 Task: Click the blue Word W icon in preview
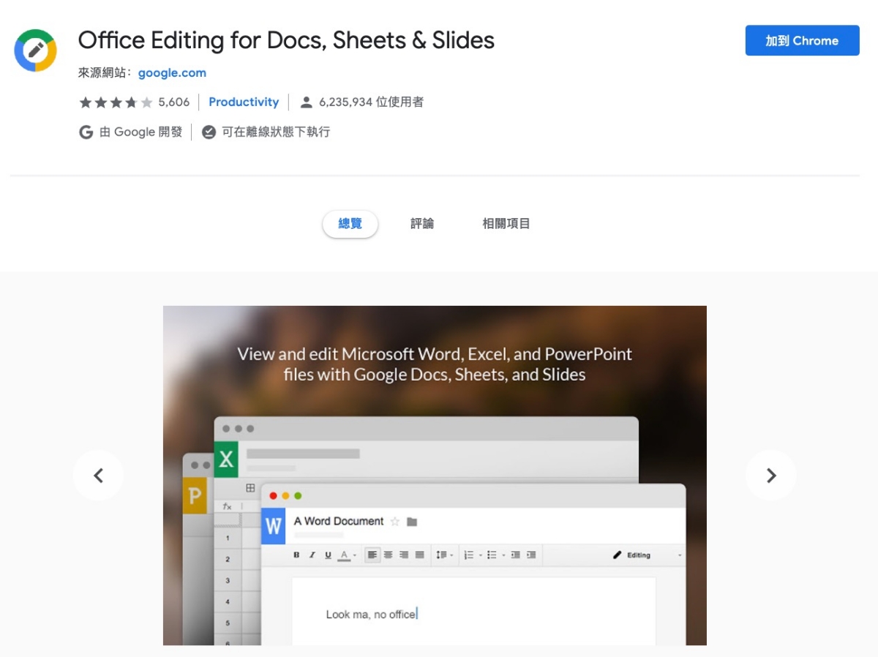273,526
